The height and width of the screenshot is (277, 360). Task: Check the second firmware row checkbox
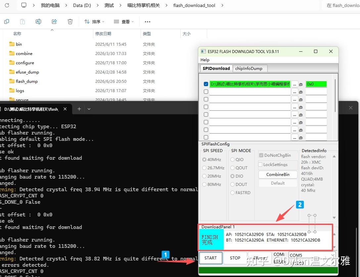coord(206,91)
